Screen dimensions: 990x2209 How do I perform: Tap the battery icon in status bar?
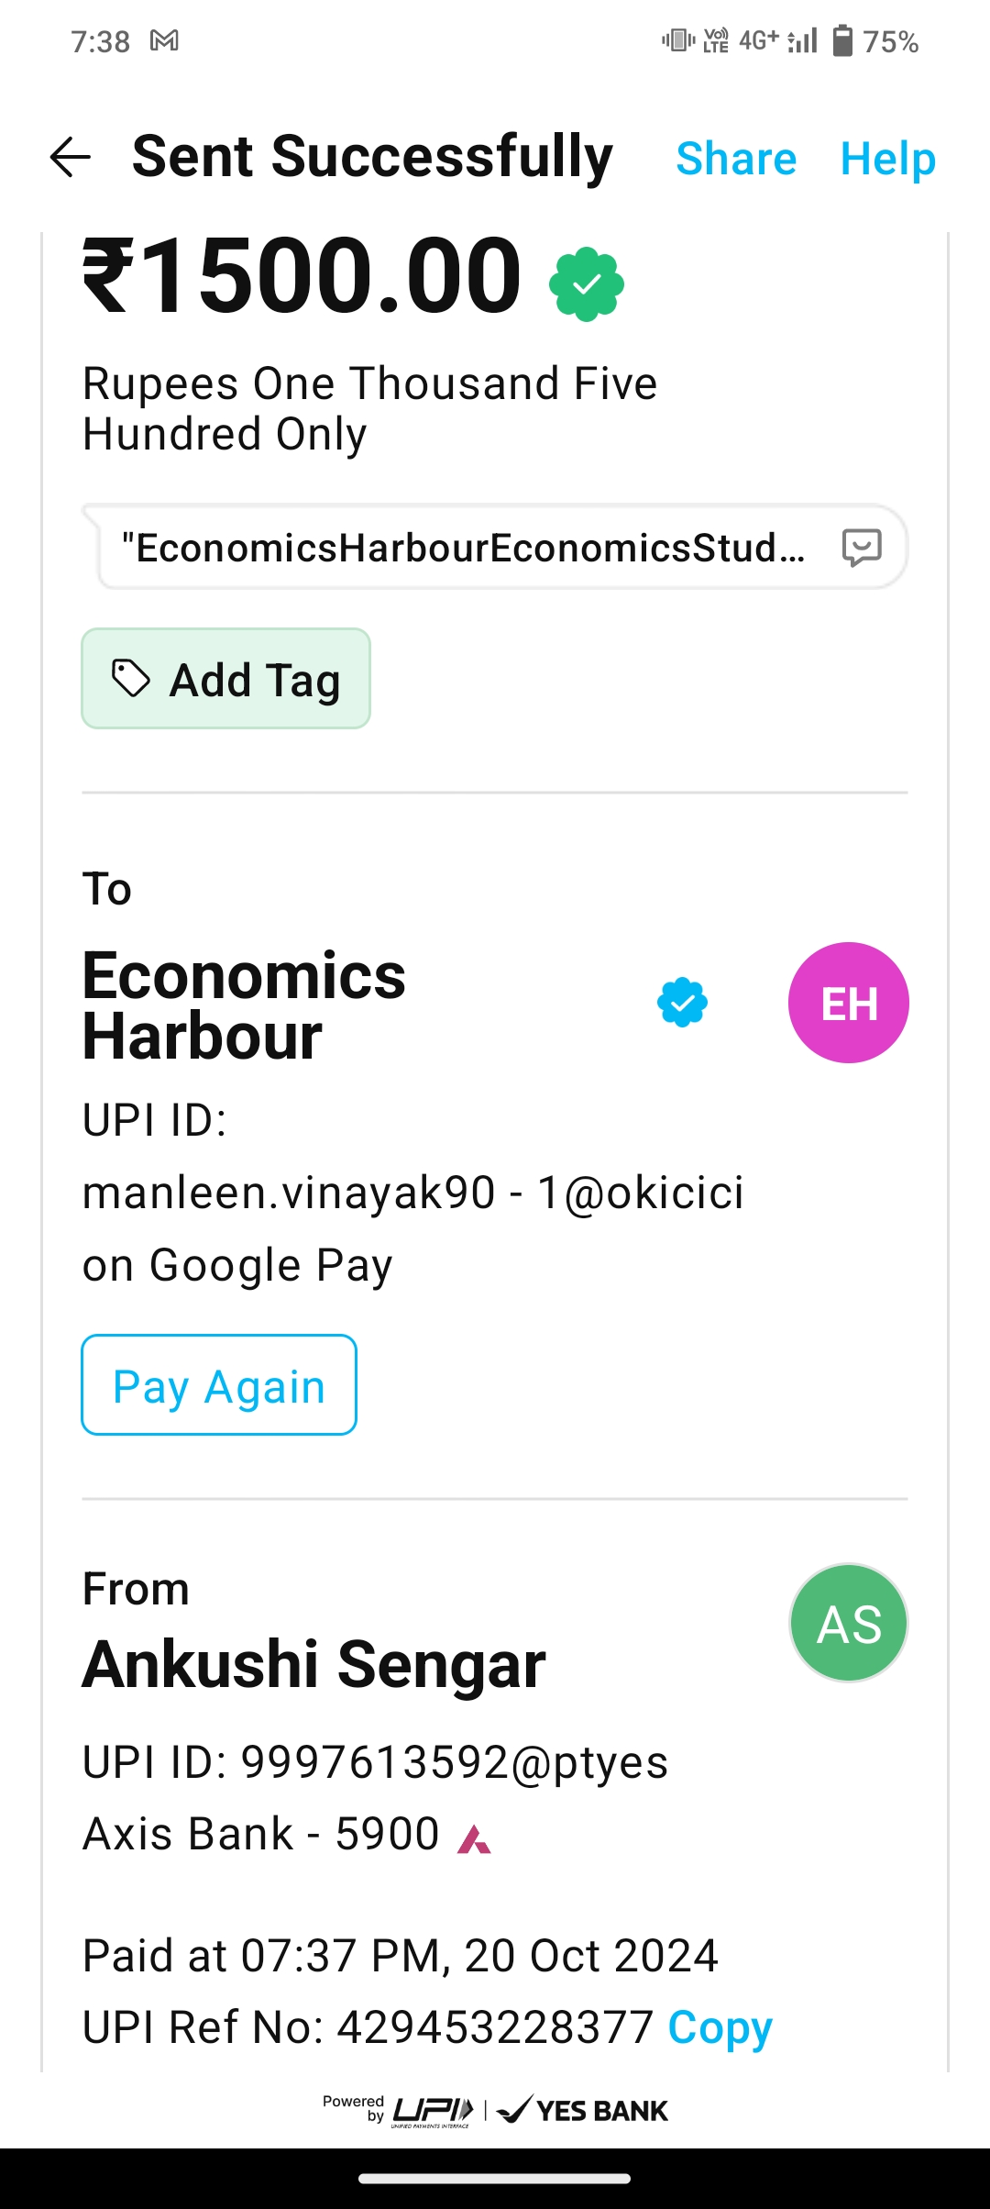point(841,41)
